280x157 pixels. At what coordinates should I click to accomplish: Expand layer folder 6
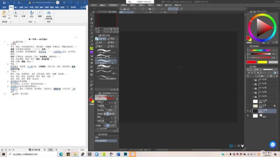[253, 80]
